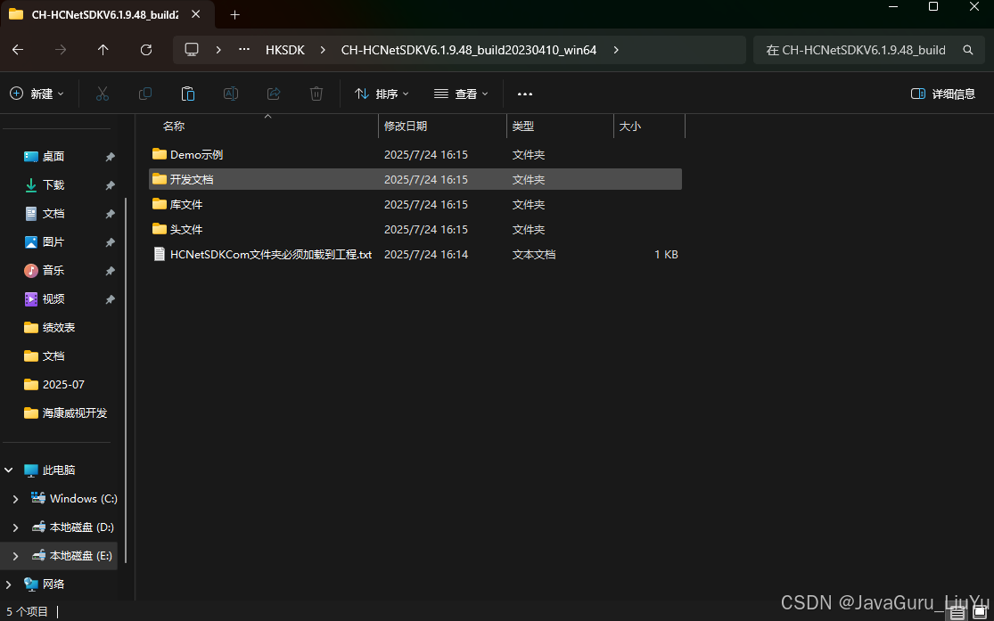Image resolution: width=994 pixels, height=621 pixels.
Task: Click the Rename icon in toolbar
Action: (231, 94)
